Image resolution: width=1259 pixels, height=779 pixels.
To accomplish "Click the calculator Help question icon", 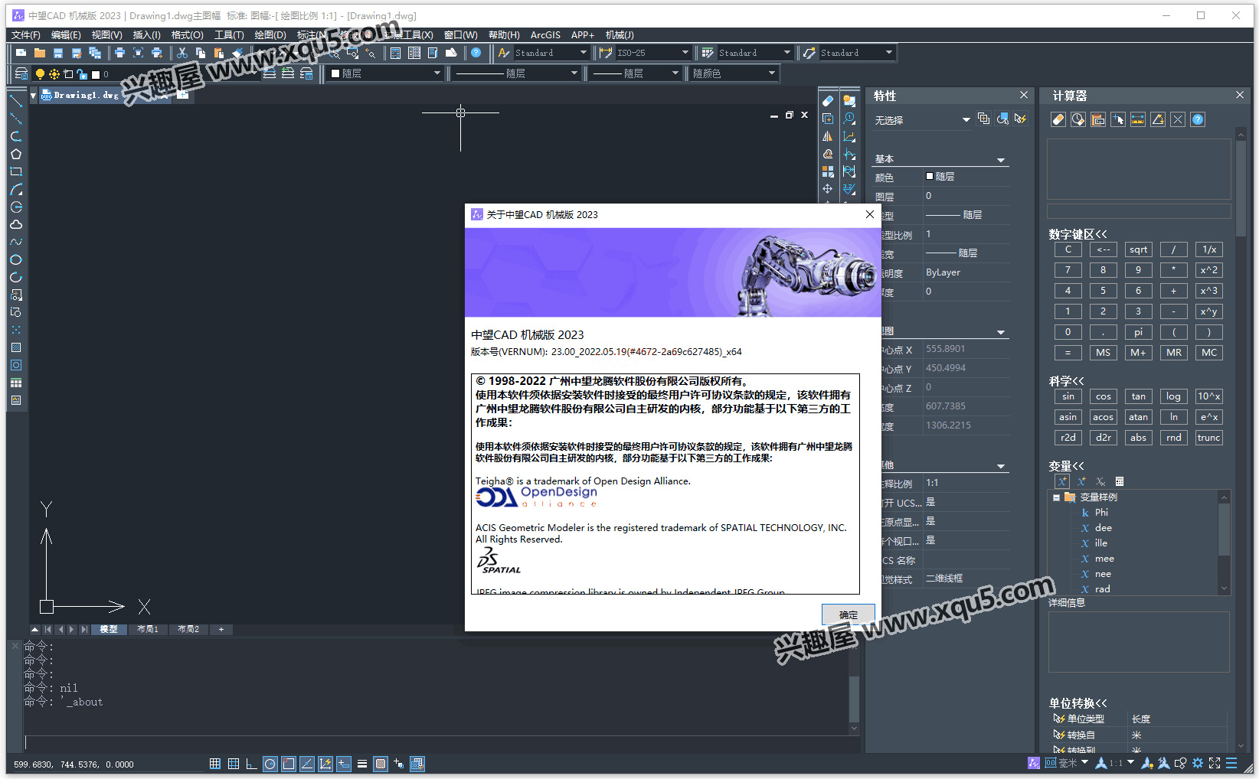I will coord(1199,119).
